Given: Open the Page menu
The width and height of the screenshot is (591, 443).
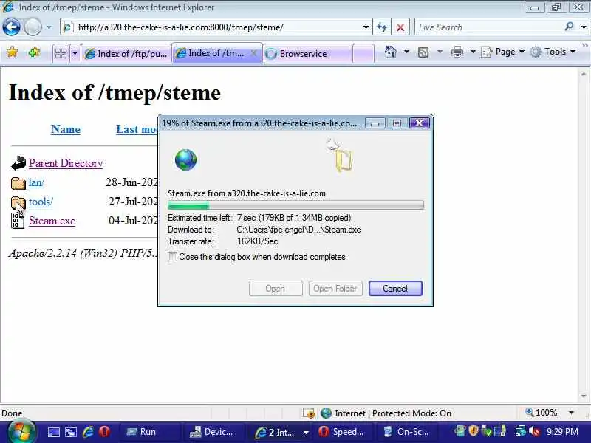Looking at the screenshot, I should coord(502,52).
